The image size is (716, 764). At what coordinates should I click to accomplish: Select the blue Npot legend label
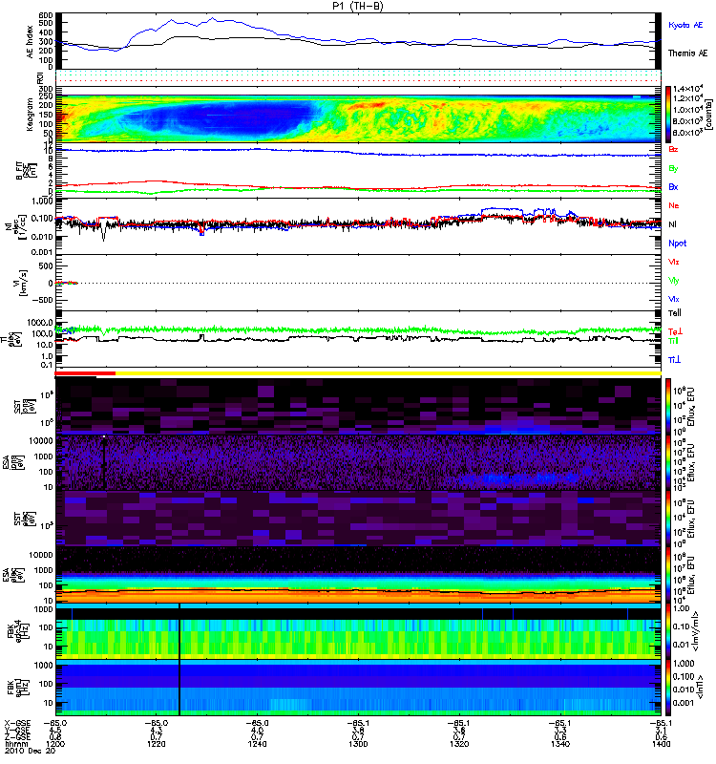678,244
